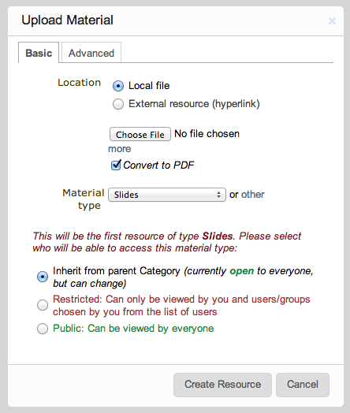Click the Convert to PDF label text

[x=158, y=166]
